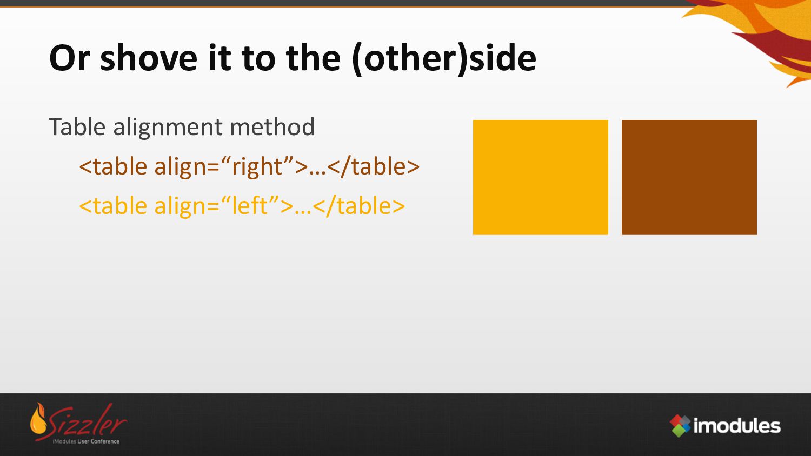This screenshot has height=456, width=811.
Task: Click the word "shove" in the heading
Action: [x=149, y=58]
